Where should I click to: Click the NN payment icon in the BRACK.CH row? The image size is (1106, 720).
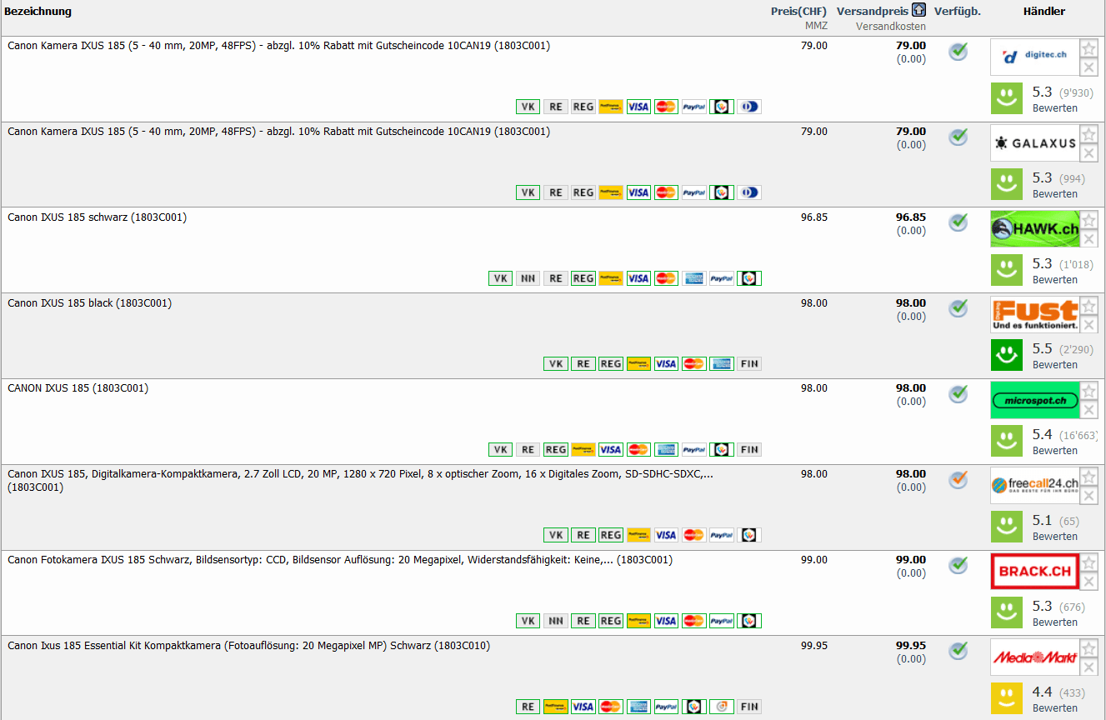pyautogui.click(x=555, y=621)
